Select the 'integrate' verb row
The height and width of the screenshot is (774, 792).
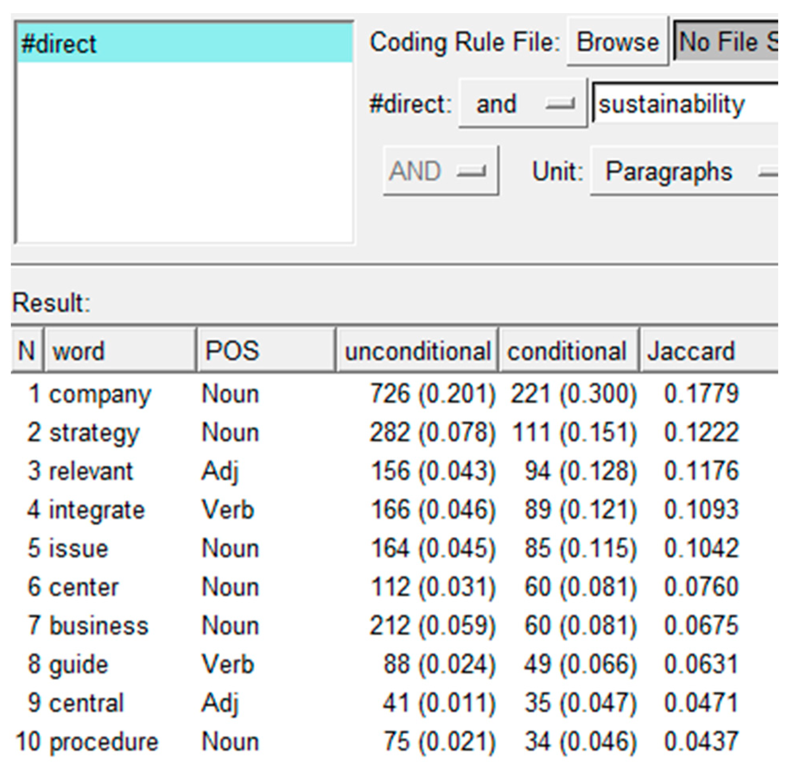pos(97,510)
